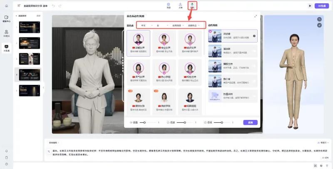Adjust the 语速 speed slider handle
Viewport: 333px width, 169px height.
pyautogui.click(x=185, y=122)
